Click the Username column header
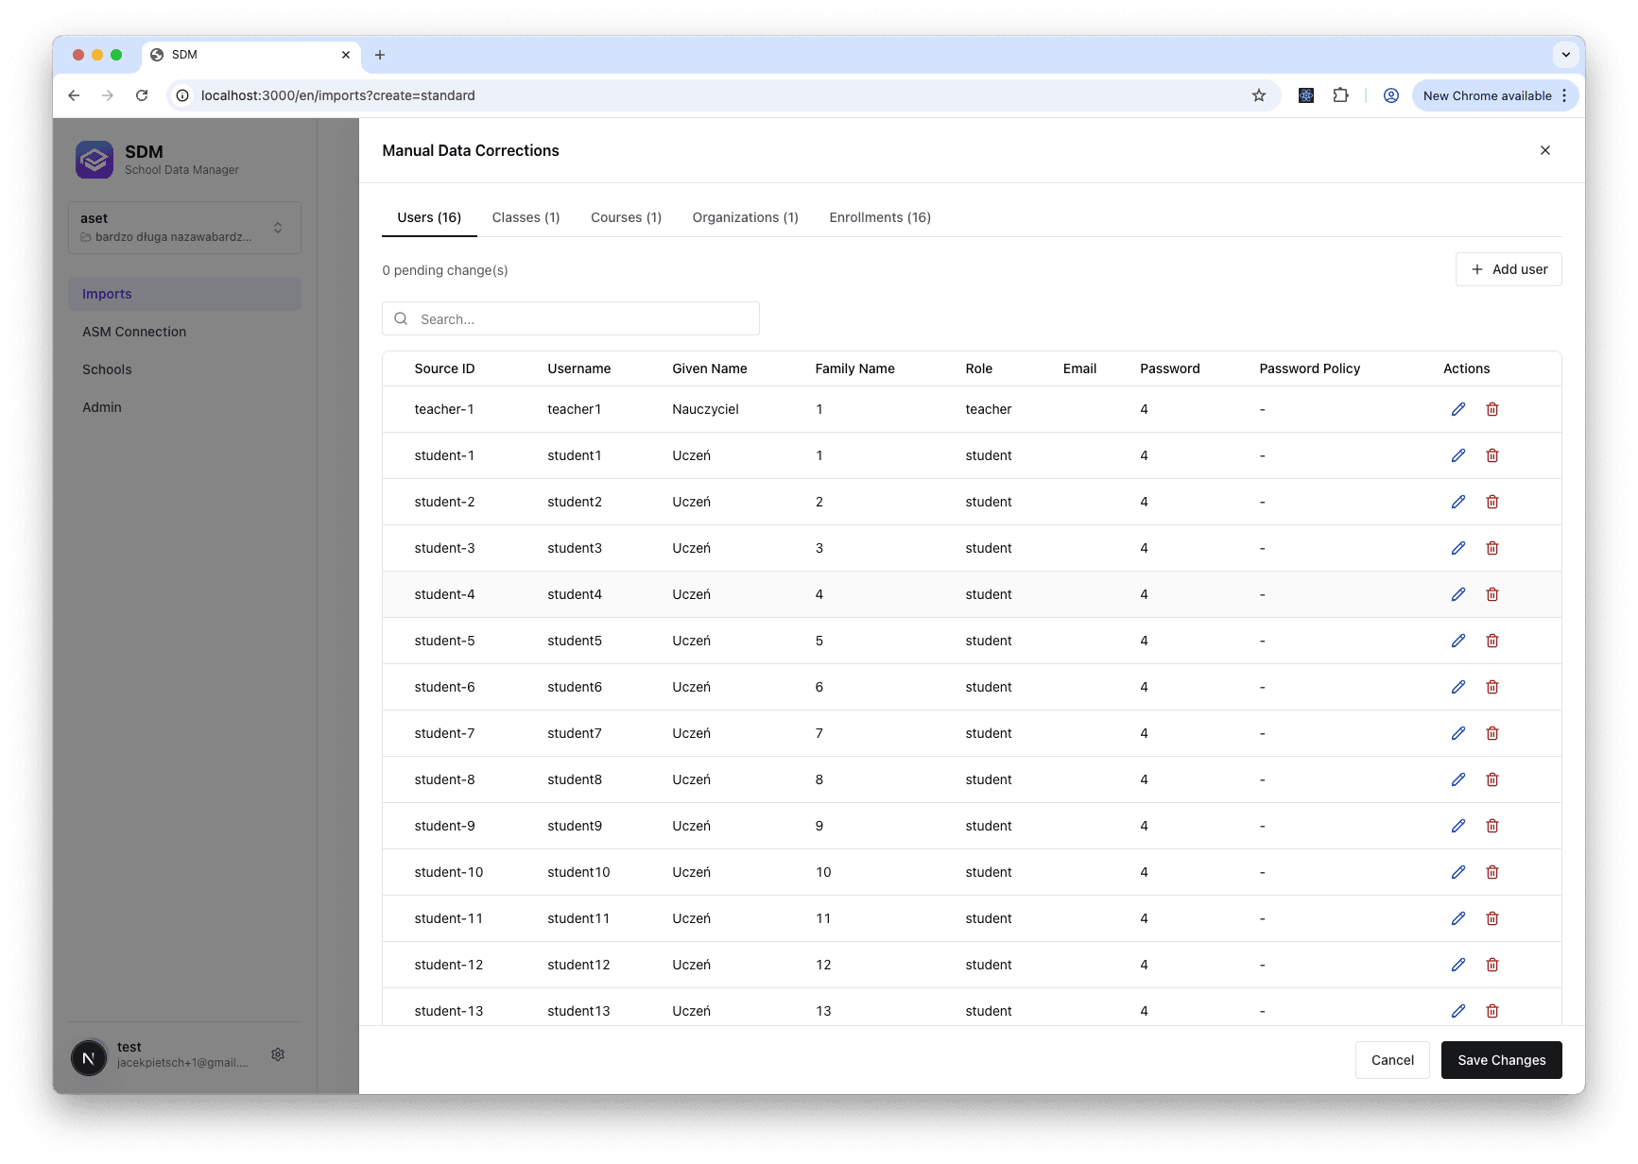 pyautogui.click(x=578, y=368)
